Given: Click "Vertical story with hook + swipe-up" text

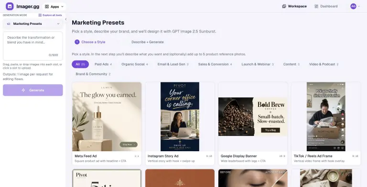Looking at the screenshot, I should pyautogui.click(x=171, y=161).
